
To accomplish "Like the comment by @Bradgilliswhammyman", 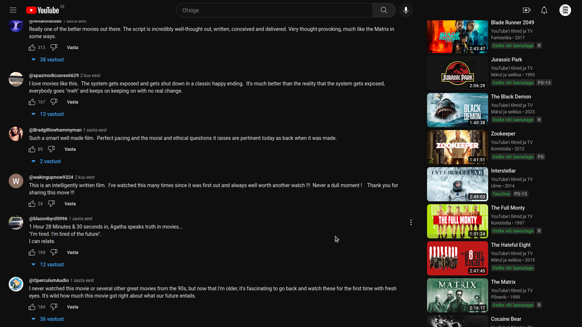I will [x=32, y=149].
